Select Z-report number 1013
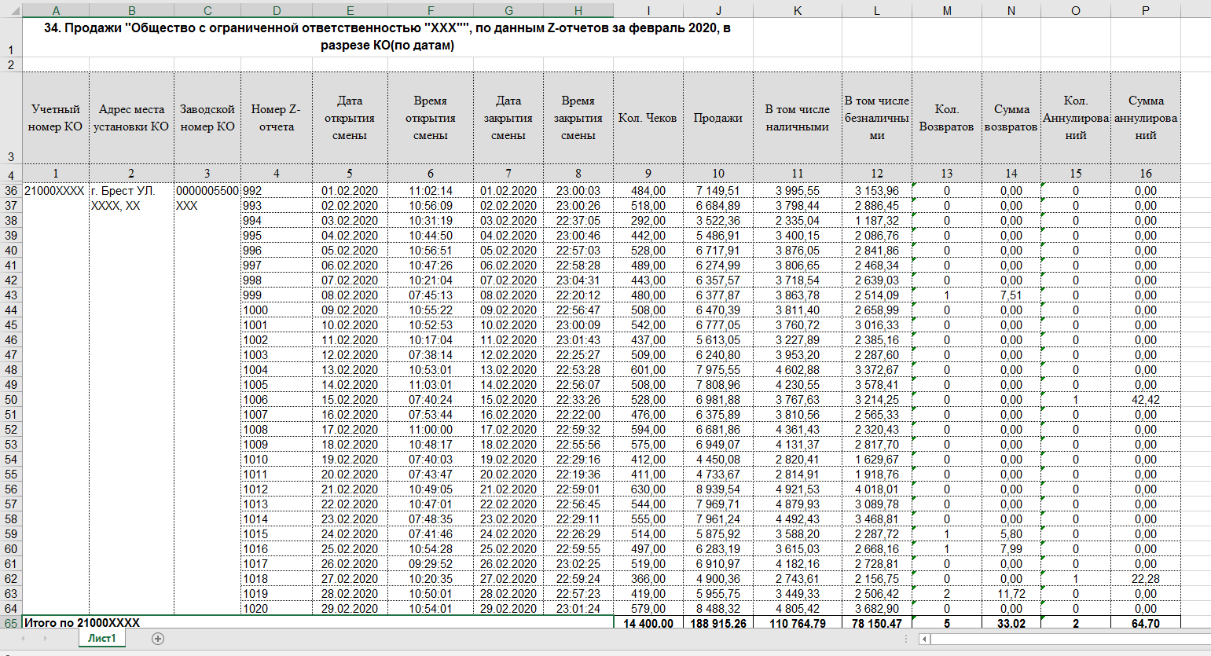The image size is (1211, 656). (277, 504)
